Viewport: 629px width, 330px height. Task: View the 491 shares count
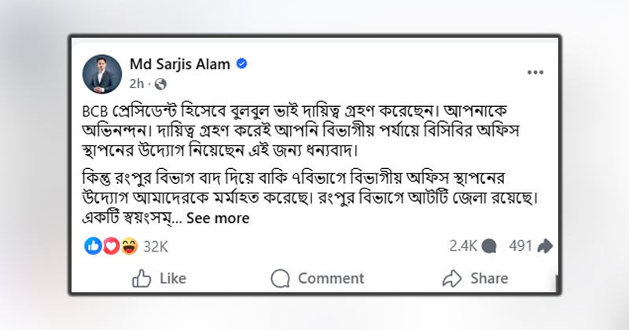pos(520,246)
